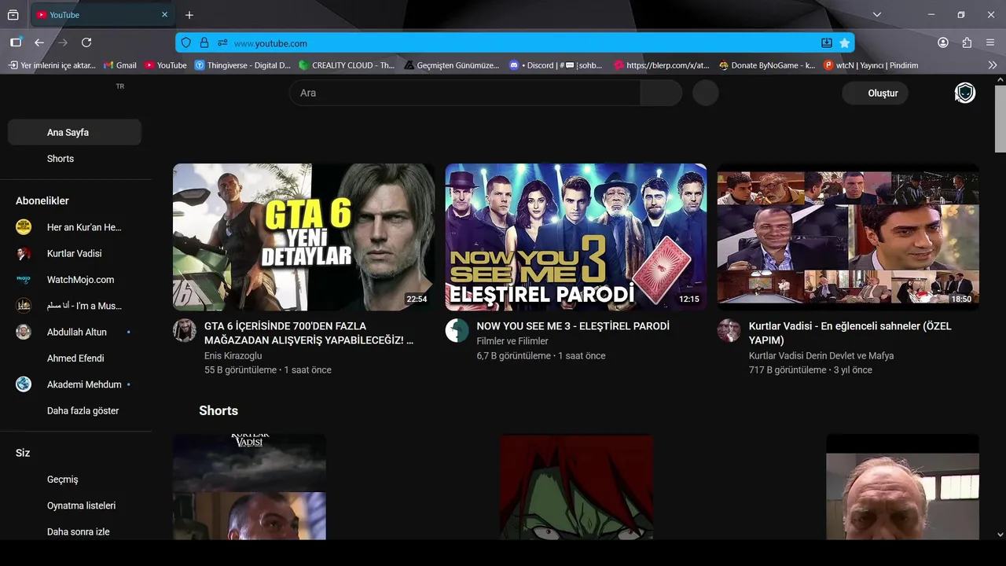Image resolution: width=1006 pixels, height=566 pixels.
Task: Open the YouTube bookmark in bookmarks bar
Action: [x=166, y=65]
